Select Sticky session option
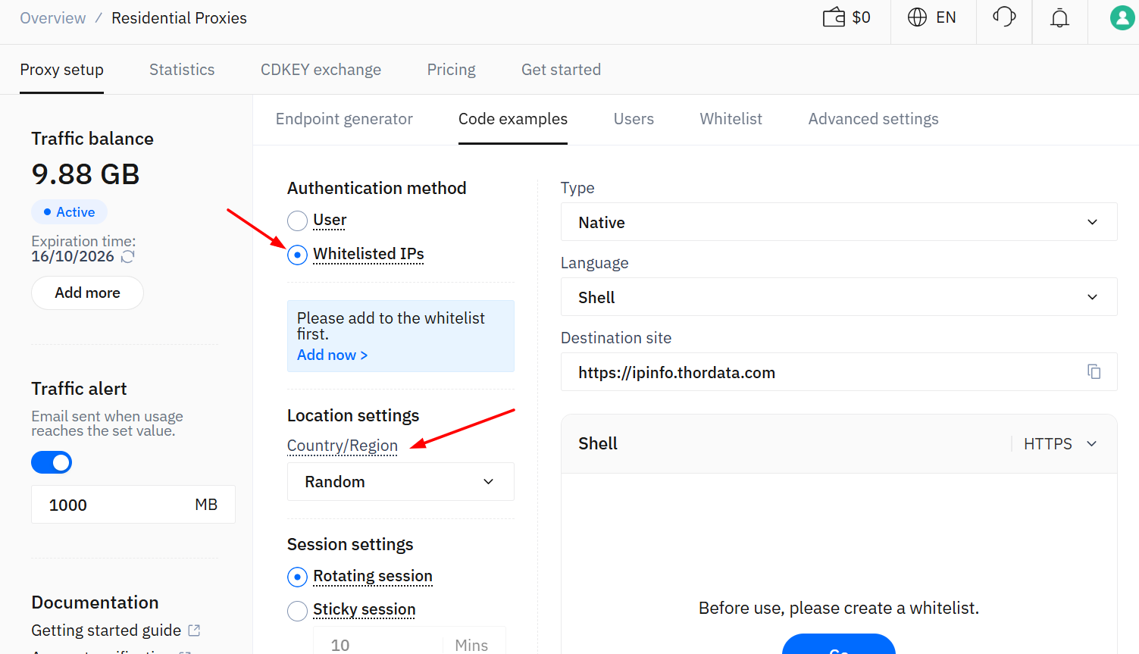Viewport: 1139px width, 654px height. [297, 610]
